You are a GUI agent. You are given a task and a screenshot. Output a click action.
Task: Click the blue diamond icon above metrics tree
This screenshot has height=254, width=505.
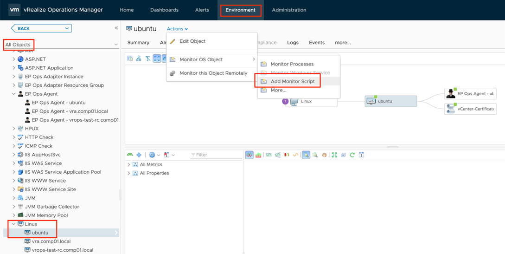click(139, 155)
